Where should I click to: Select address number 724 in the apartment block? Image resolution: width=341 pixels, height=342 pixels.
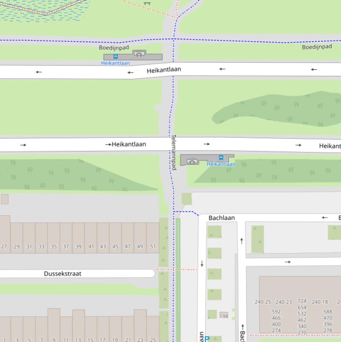point(302,301)
